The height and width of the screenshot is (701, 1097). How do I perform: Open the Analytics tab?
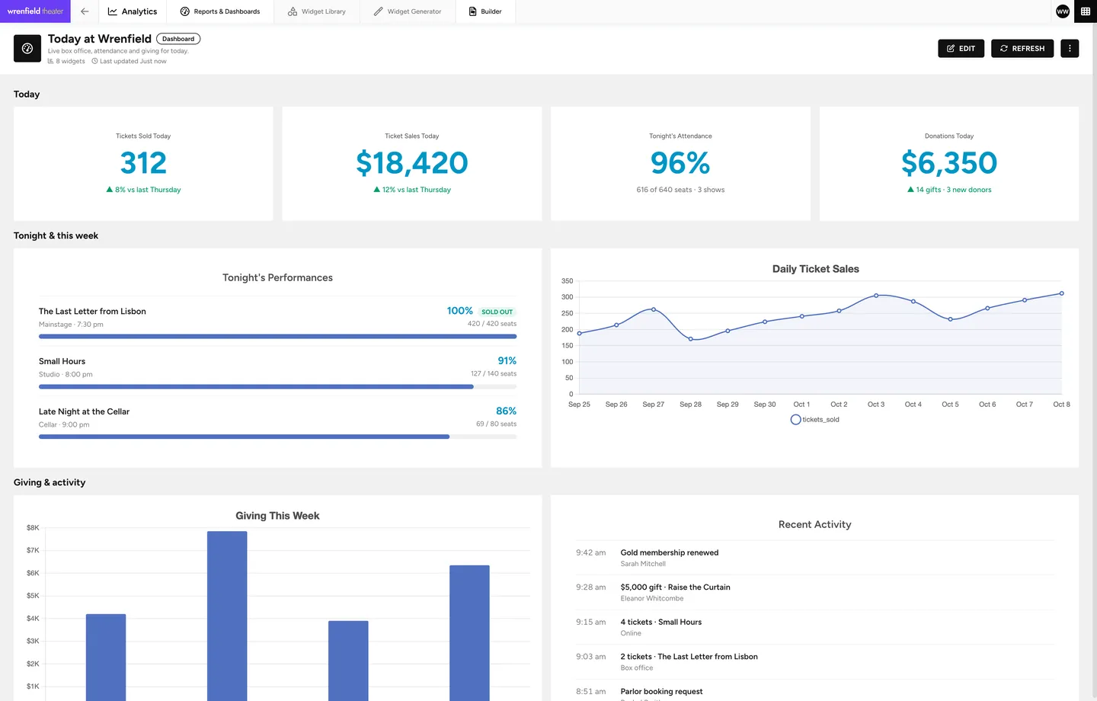tap(133, 11)
